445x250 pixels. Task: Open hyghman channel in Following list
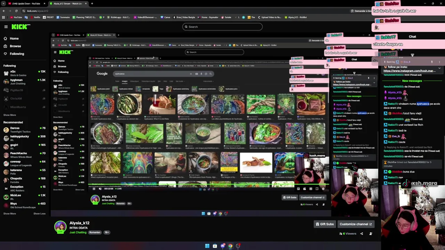pos(24,82)
